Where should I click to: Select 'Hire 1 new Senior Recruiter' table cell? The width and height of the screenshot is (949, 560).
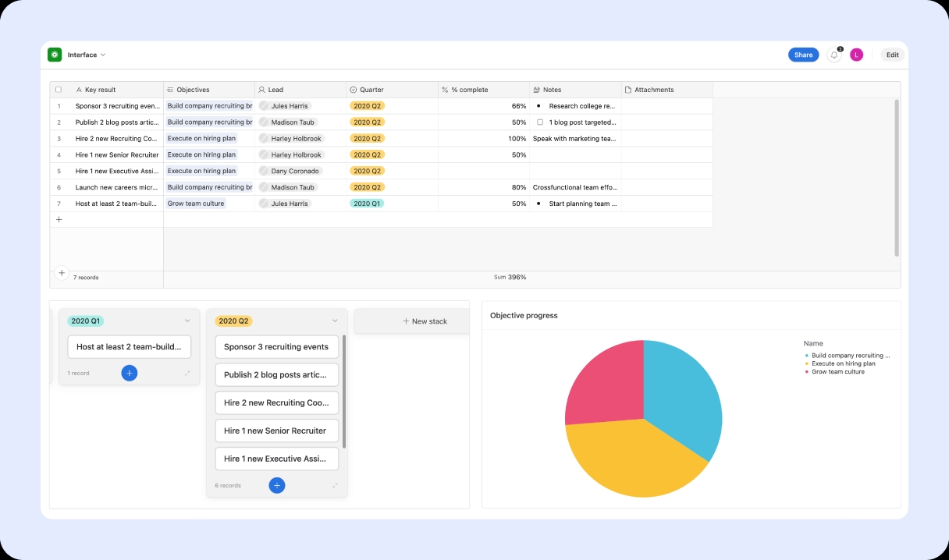coord(117,154)
